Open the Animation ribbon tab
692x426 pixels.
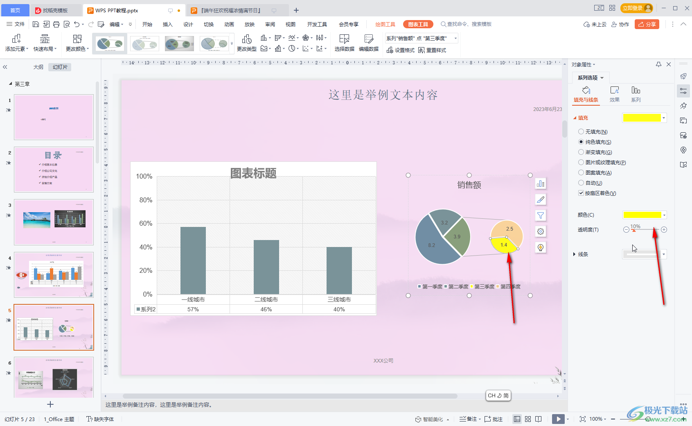tap(229, 24)
